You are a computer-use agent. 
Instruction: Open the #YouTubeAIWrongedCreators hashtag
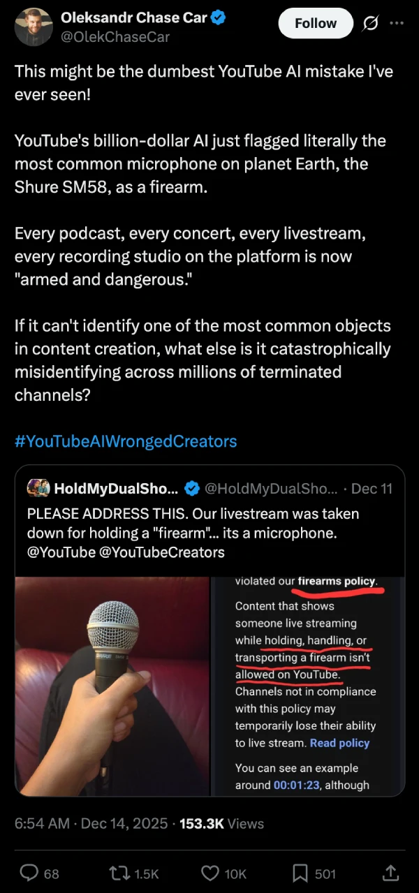[126, 441]
